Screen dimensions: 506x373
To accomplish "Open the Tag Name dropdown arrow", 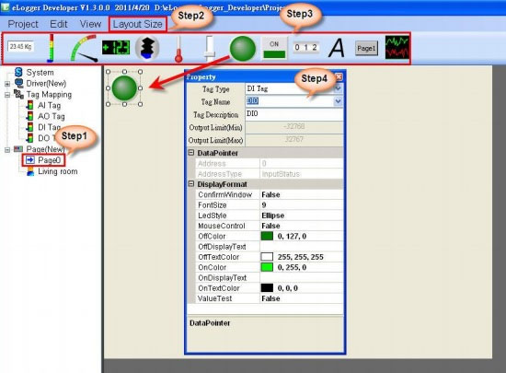I will 338,101.
